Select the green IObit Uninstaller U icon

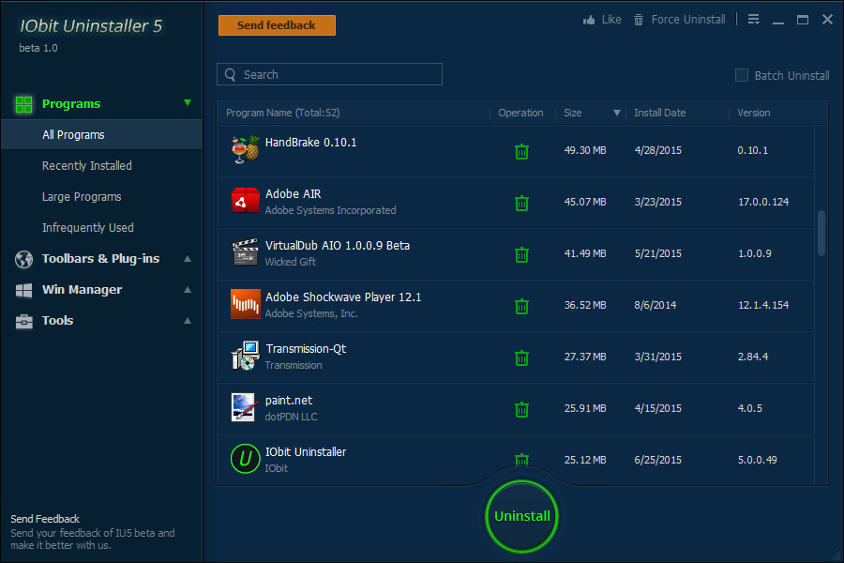pos(246,459)
